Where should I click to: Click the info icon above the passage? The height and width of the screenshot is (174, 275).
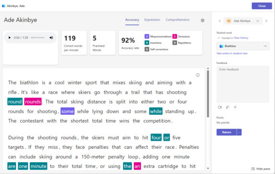point(198,75)
